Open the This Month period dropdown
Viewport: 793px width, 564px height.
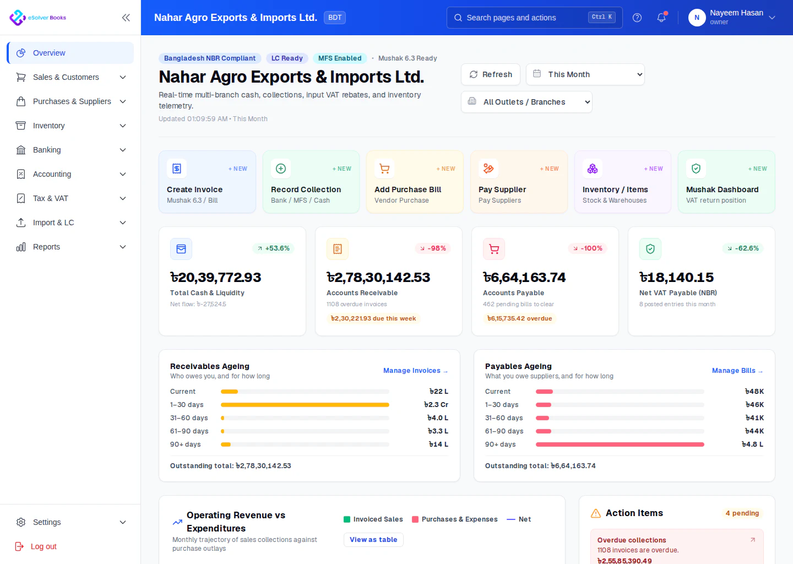(x=585, y=74)
